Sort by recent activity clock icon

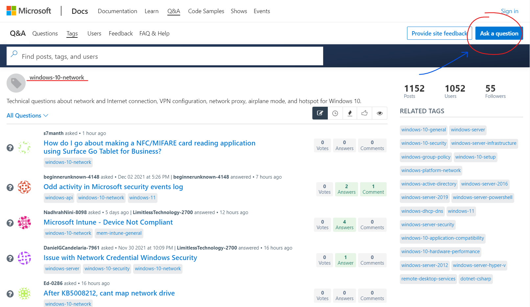335,113
